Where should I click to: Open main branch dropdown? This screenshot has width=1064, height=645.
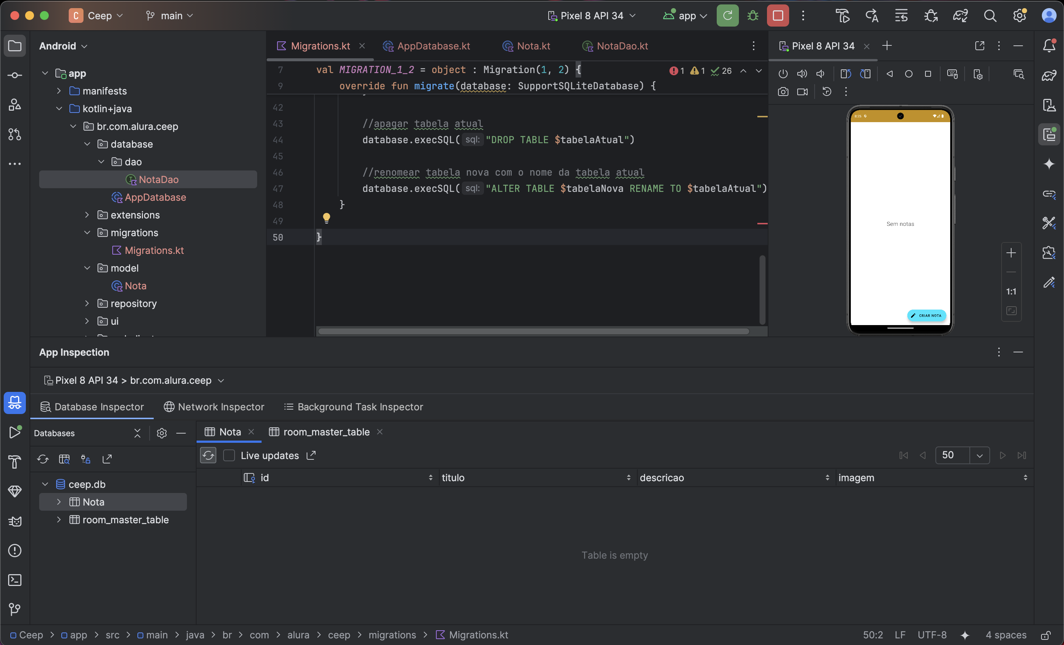click(169, 16)
